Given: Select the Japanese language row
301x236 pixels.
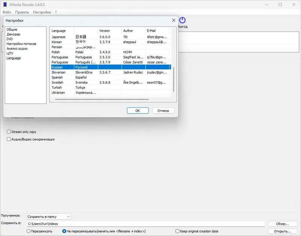Looking at the screenshot, I should point(111,37).
